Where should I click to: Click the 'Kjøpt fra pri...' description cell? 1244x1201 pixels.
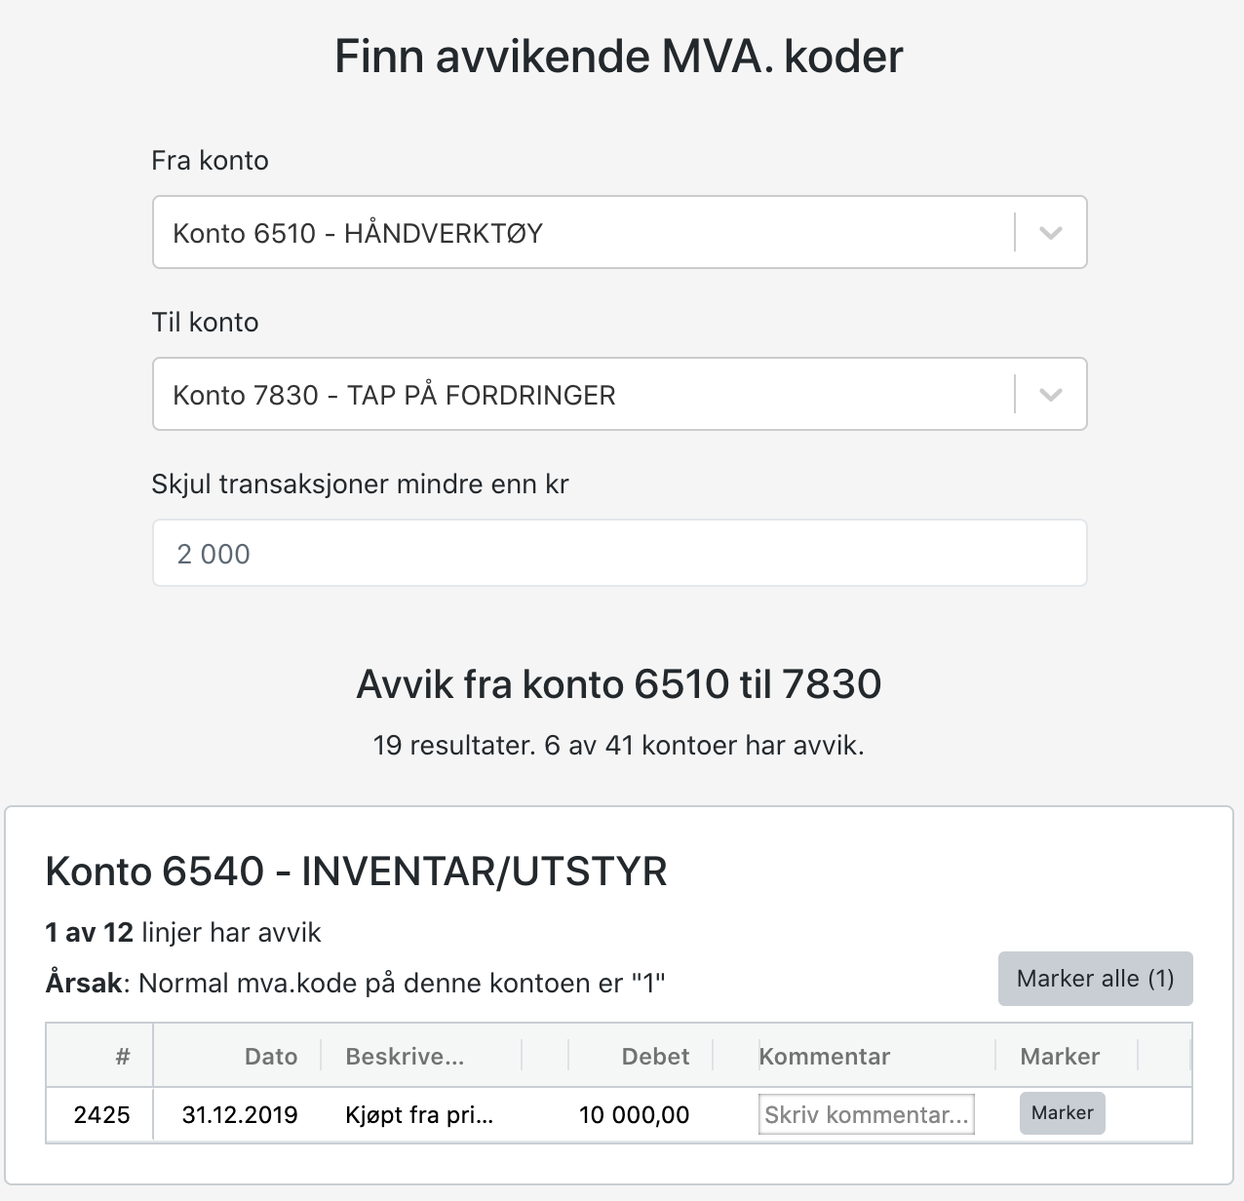click(419, 1115)
